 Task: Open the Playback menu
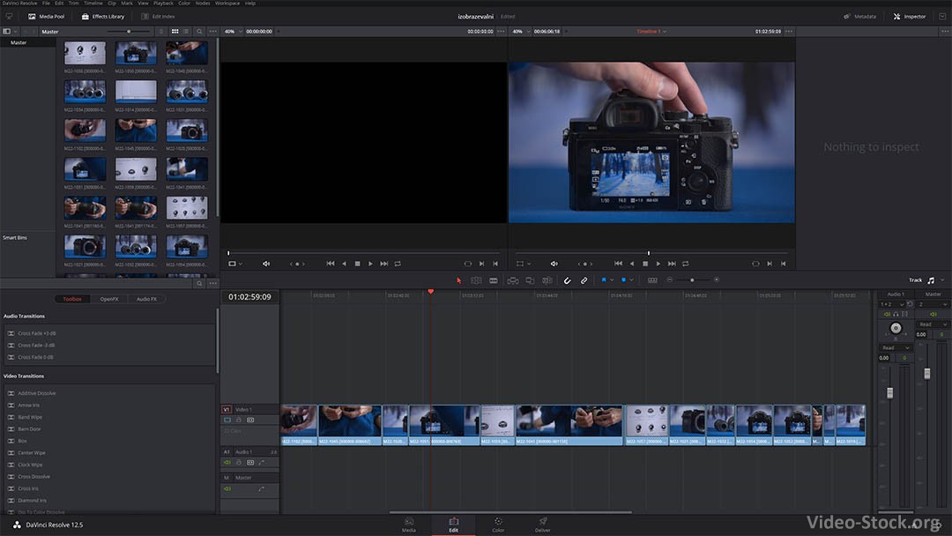163,3
